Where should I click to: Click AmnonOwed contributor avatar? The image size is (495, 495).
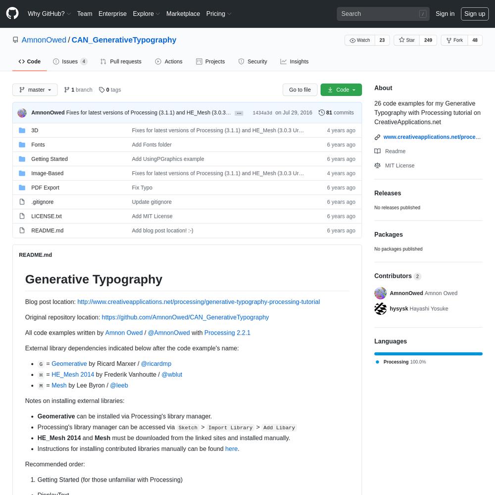(380, 293)
